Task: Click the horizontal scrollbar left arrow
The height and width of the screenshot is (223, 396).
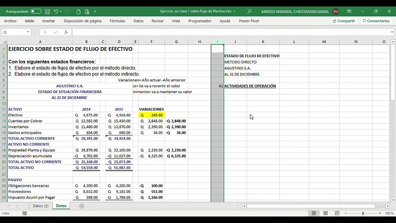Action: (x=244, y=206)
